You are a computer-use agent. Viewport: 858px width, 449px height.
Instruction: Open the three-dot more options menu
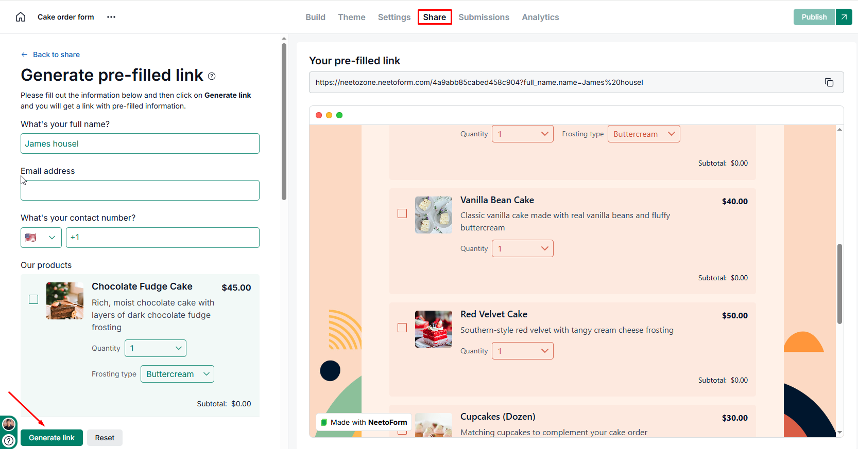111,17
